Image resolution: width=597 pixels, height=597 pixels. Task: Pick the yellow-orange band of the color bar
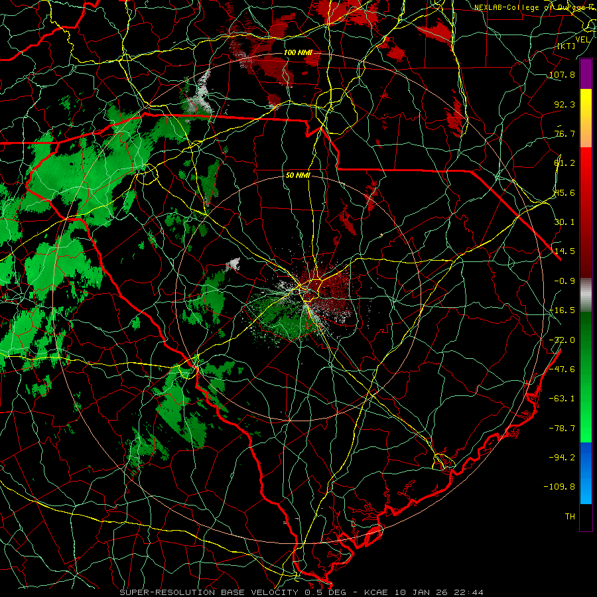coord(586,118)
